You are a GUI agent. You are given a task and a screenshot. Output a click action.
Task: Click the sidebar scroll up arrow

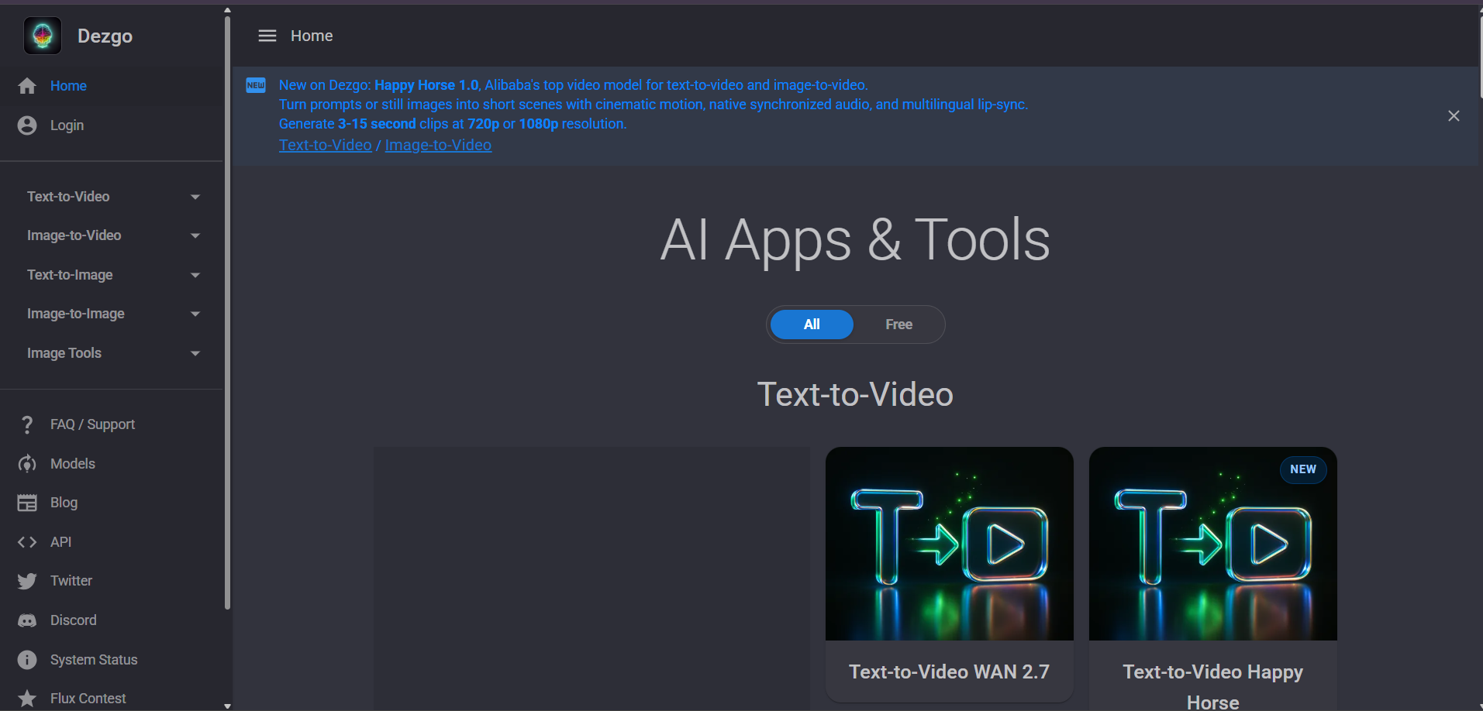tap(227, 11)
